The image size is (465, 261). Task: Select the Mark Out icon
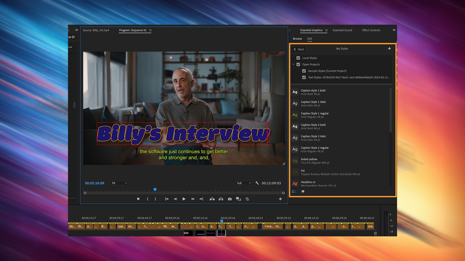pyautogui.click(x=155, y=199)
